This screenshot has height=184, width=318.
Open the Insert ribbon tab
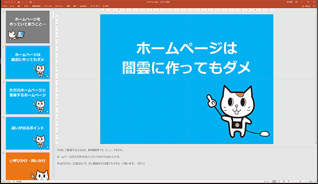tap(19, 6)
